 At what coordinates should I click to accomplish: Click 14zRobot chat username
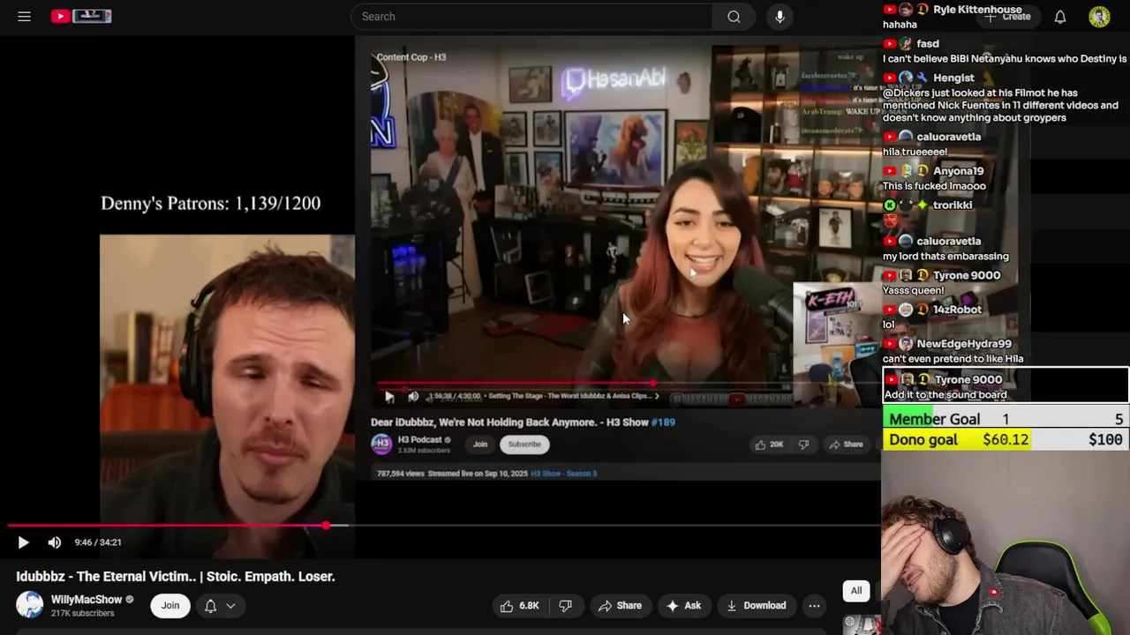(x=957, y=310)
